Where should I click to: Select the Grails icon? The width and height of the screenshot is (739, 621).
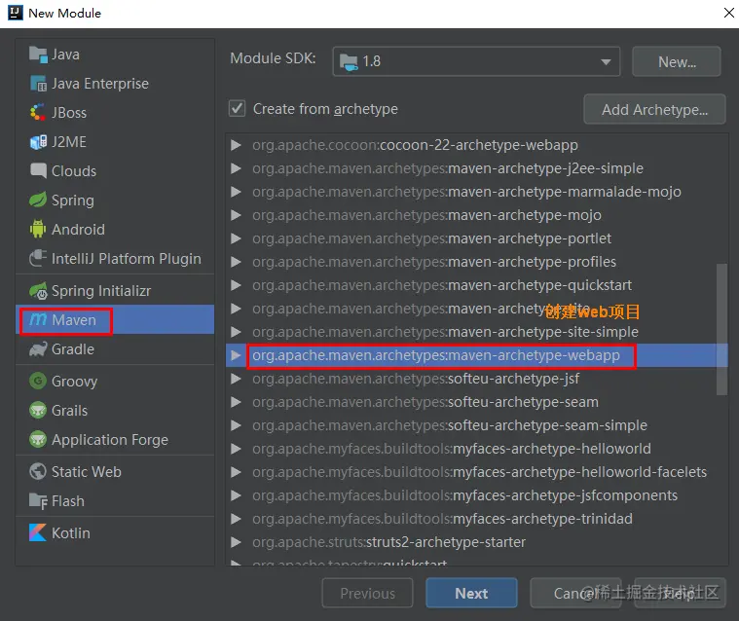point(38,411)
